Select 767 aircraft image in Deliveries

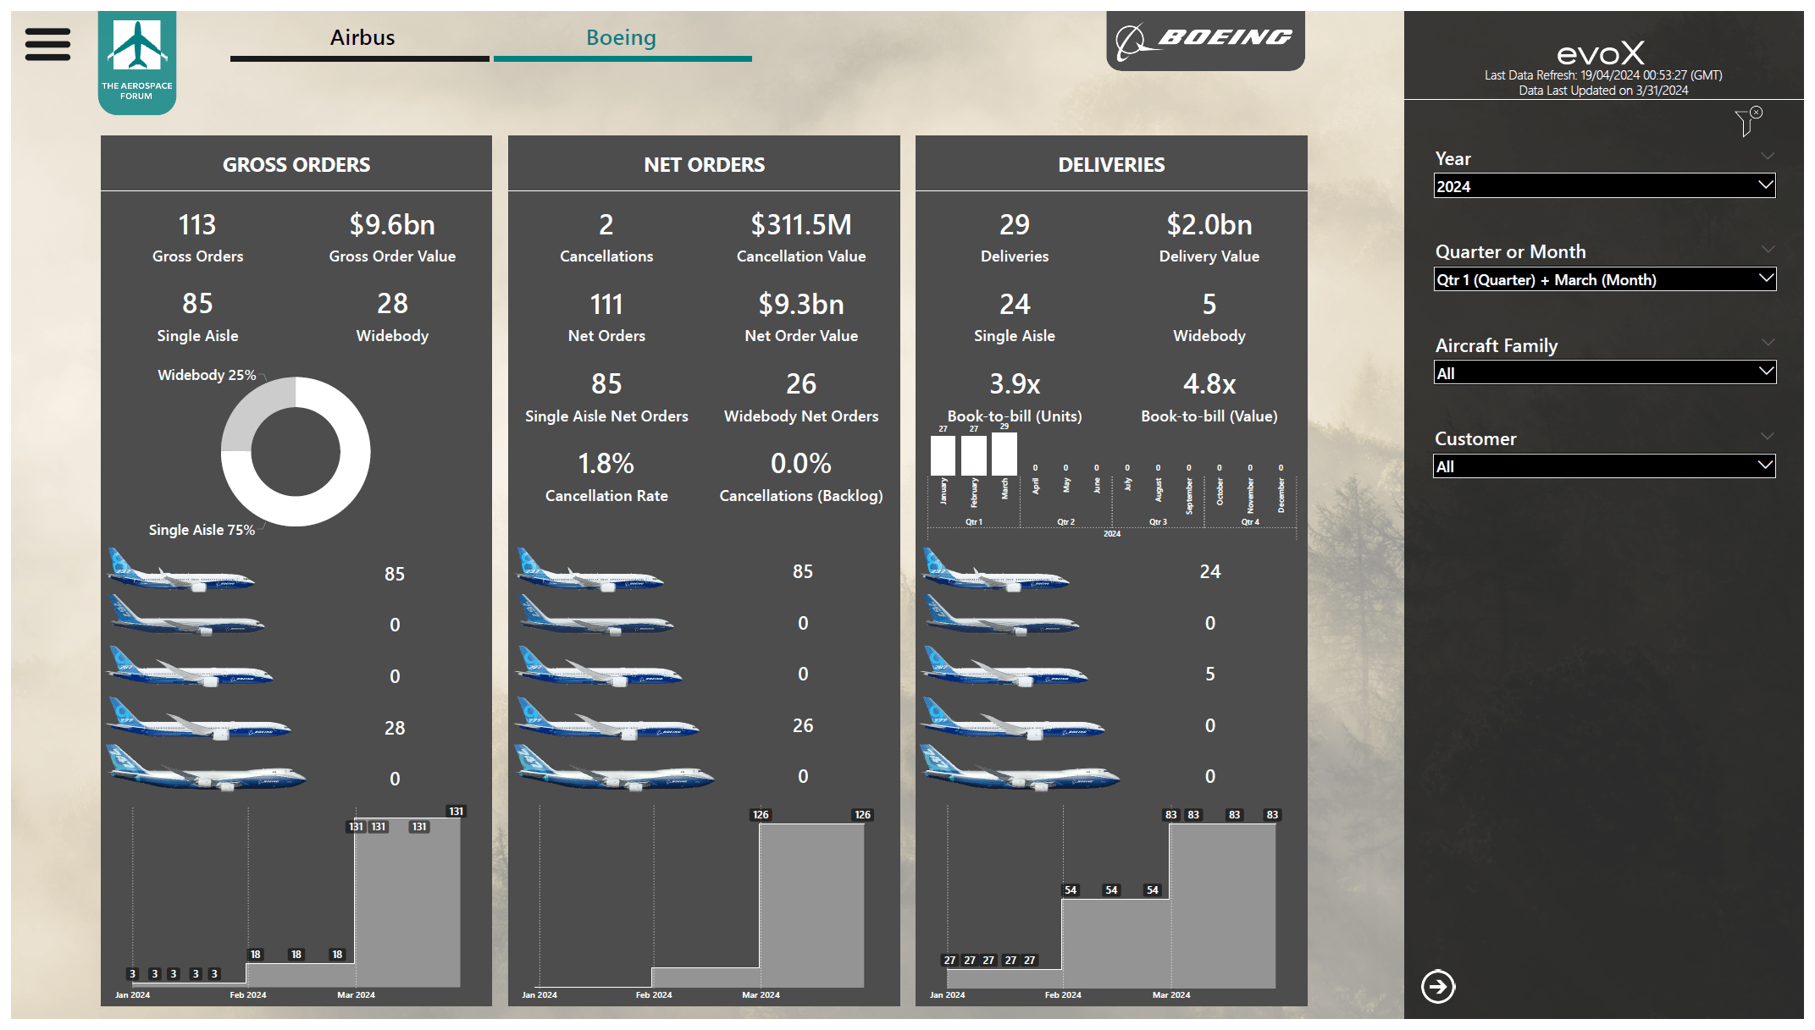[1002, 615]
